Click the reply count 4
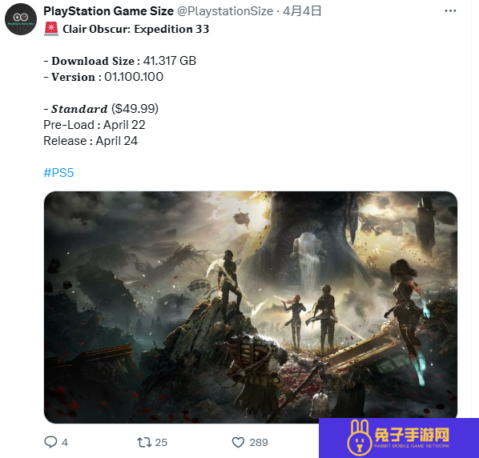 [65, 443]
